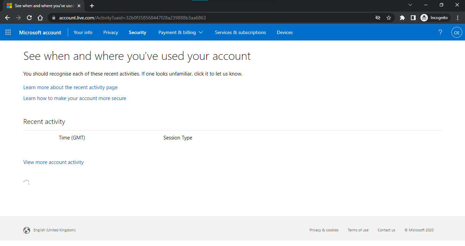Bookmark this page with the star icon
Viewport: 465px width, 246px height.
click(x=389, y=18)
